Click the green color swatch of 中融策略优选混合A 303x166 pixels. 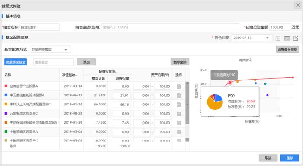(6, 131)
